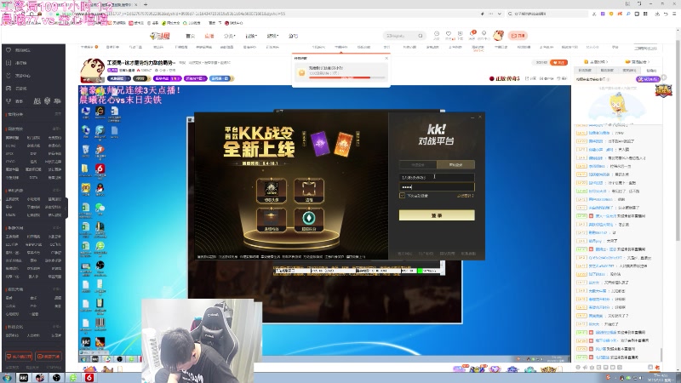Click the KK battle pass card in banner
681x383 pixels.
pos(320,144)
